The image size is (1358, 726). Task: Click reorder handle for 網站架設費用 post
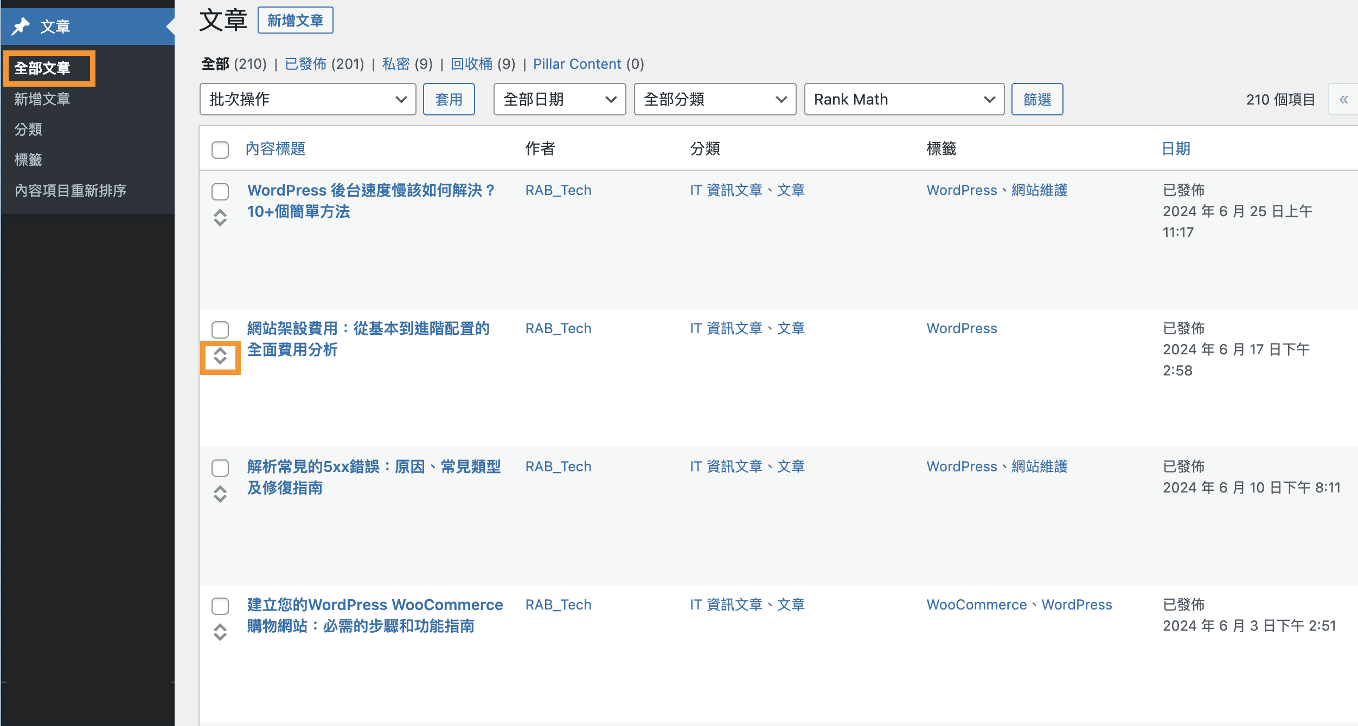tap(220, 356)
